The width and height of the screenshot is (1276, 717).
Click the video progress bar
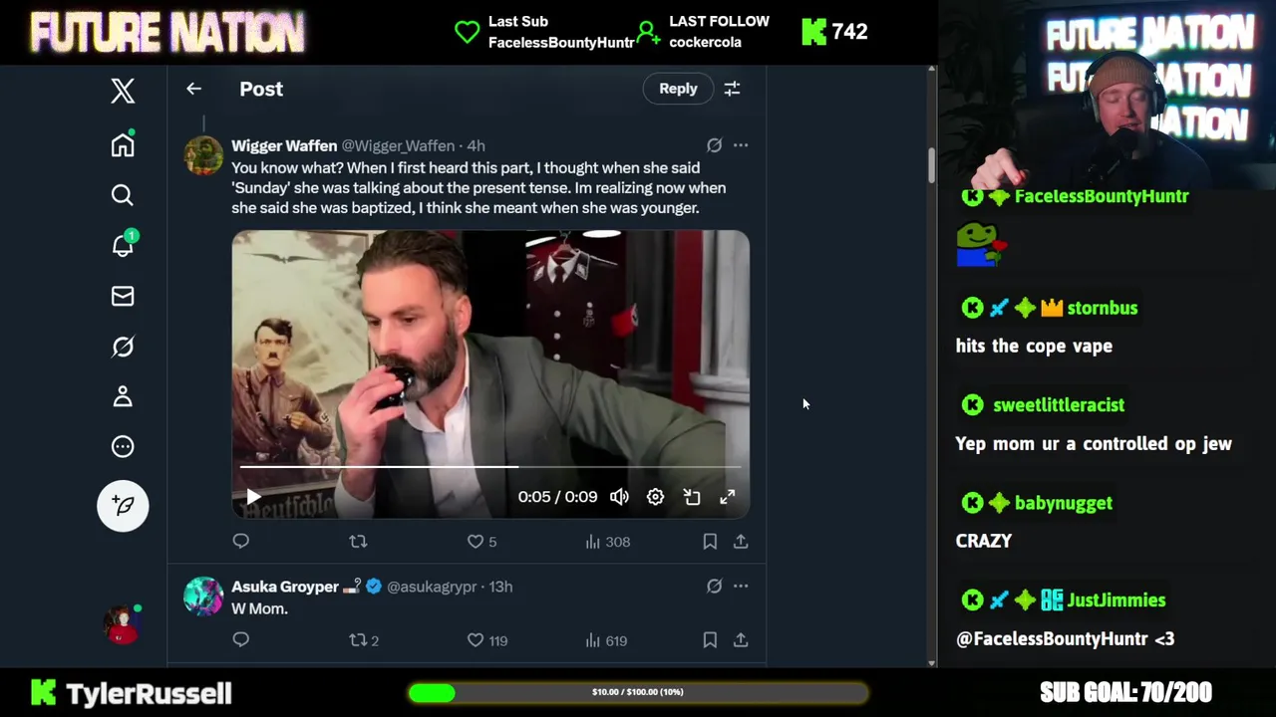click(490, 466)
